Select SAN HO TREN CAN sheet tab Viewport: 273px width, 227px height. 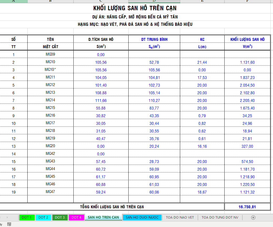[103, 217]
